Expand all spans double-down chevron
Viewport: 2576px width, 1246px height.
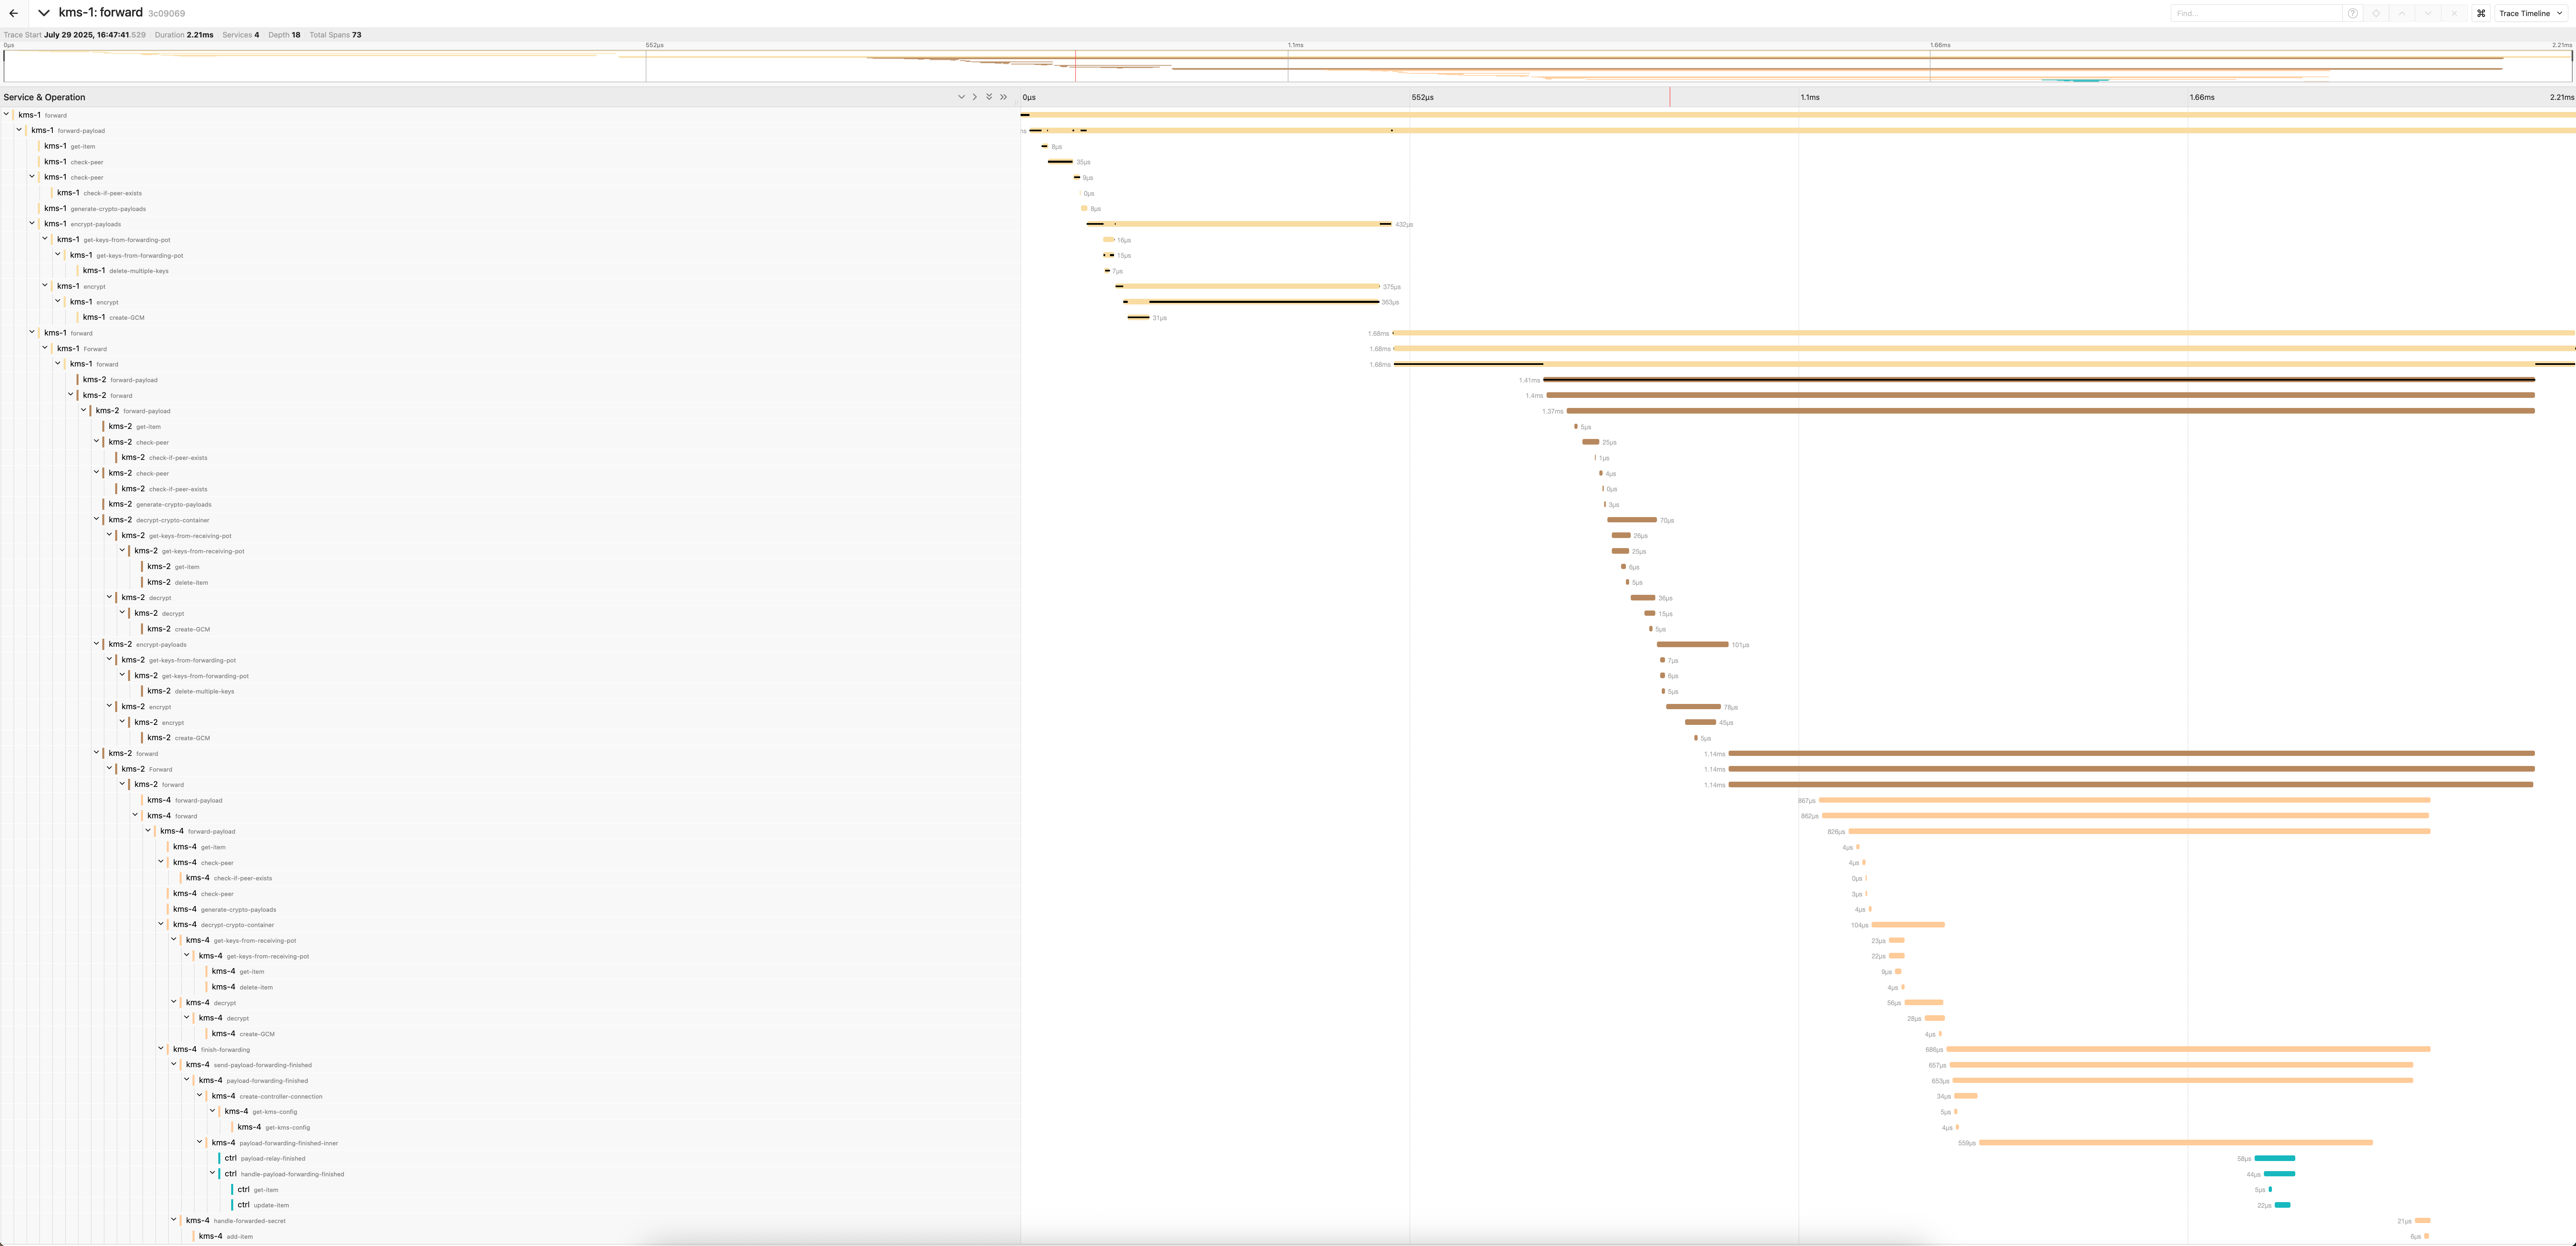[x=989, y=97]
